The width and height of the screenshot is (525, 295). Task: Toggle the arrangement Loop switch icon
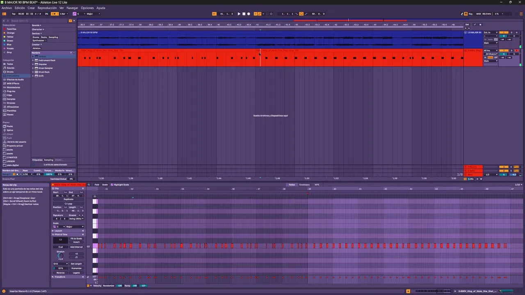pos(301,14)
